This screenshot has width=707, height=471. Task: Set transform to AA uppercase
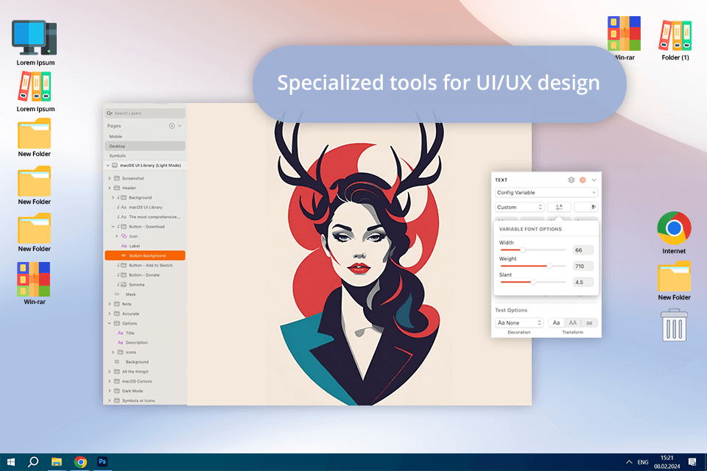click(x=573, y=323)
